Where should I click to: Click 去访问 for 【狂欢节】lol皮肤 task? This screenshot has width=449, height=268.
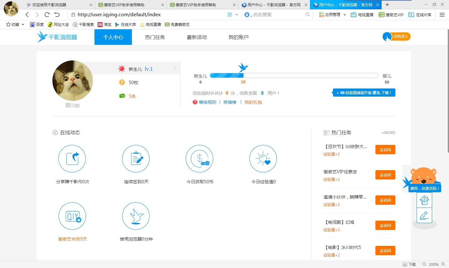coord(385,150)
